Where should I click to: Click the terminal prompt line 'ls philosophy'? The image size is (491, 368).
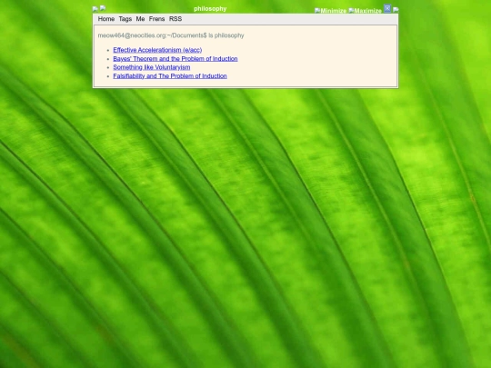(171, 35)
